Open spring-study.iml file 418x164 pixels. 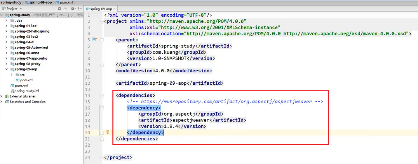(x=28, y=91)
